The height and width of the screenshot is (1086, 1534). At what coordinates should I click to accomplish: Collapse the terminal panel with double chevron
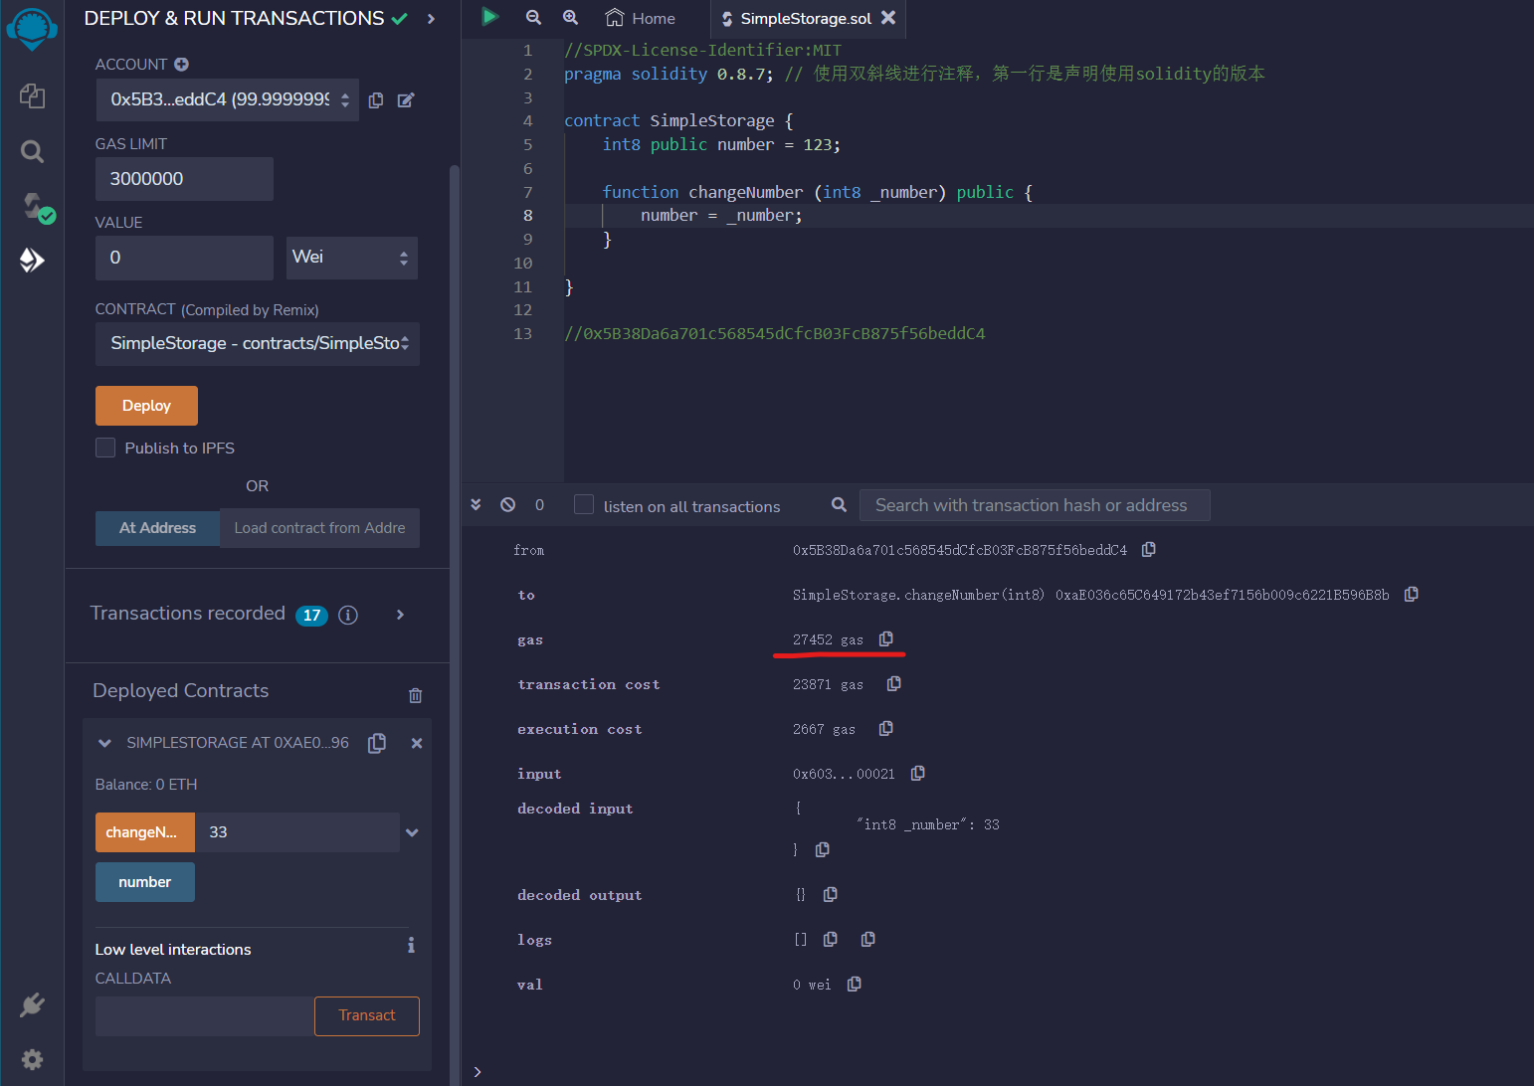click(476, 504)
